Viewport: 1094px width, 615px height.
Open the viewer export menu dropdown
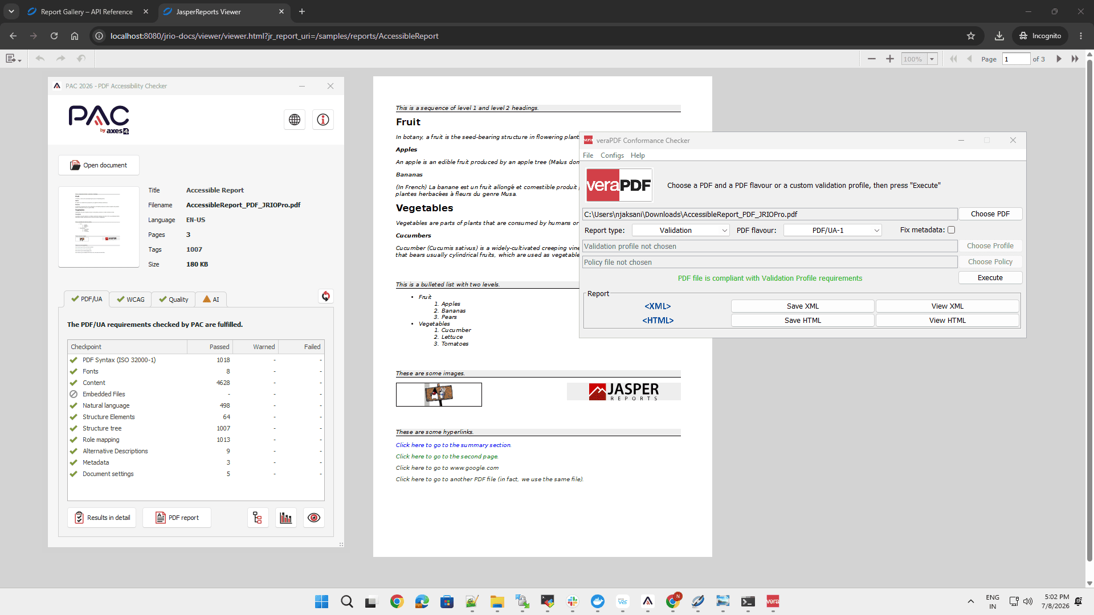coord(13,59)
